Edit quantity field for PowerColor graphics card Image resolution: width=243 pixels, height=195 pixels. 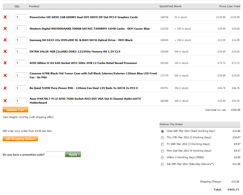21,17
